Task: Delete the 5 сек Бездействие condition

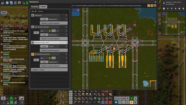Action: tap(67, 19)
